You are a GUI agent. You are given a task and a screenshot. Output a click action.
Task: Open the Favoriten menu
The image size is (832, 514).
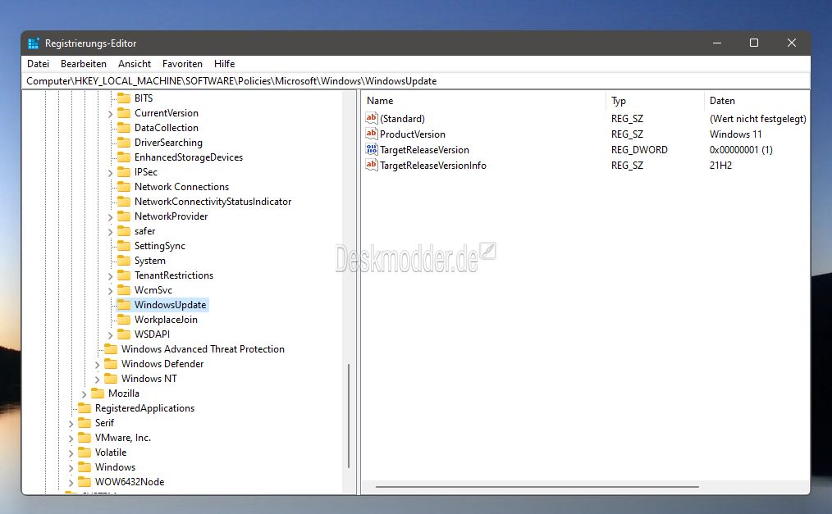(182, 64)
